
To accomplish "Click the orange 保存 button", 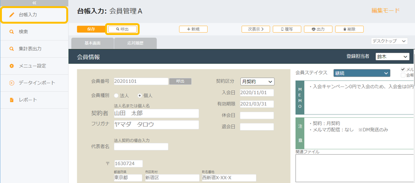I will (x=91, y=29).
